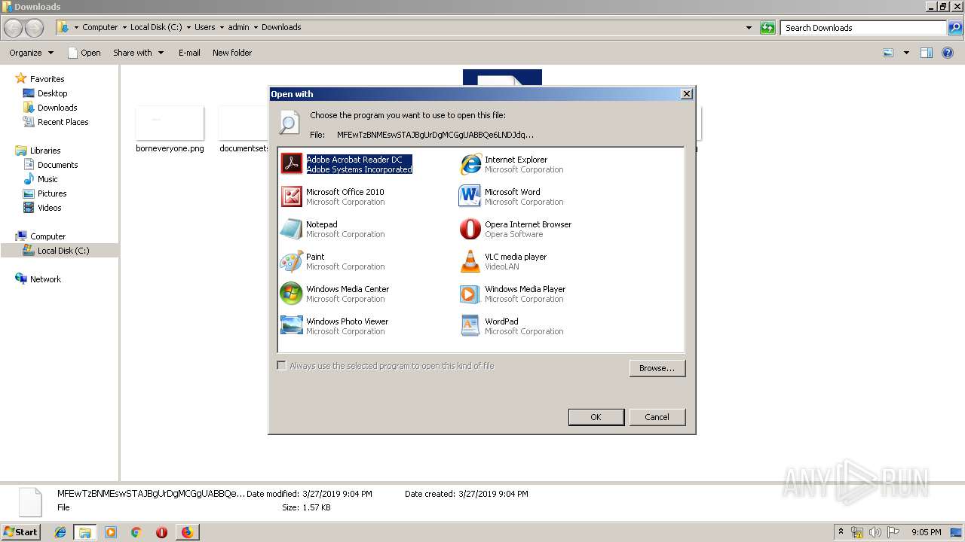Click the Start button
This screenshot has height=542, width=965.
pyautogui.click(x=21, y=532)
